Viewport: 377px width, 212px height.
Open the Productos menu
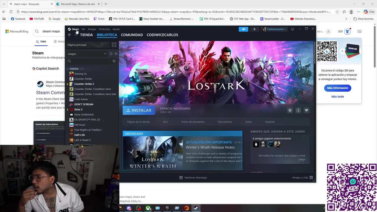pos(104,29)
